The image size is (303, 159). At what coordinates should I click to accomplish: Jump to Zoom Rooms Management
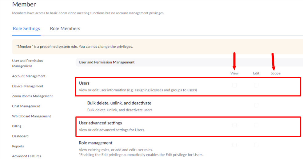coord(33,96)
